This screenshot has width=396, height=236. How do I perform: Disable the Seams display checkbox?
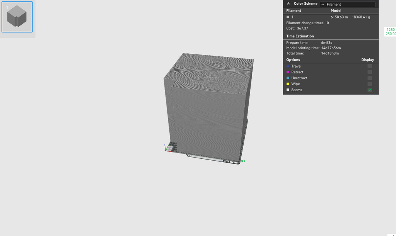tap(369, 90)
